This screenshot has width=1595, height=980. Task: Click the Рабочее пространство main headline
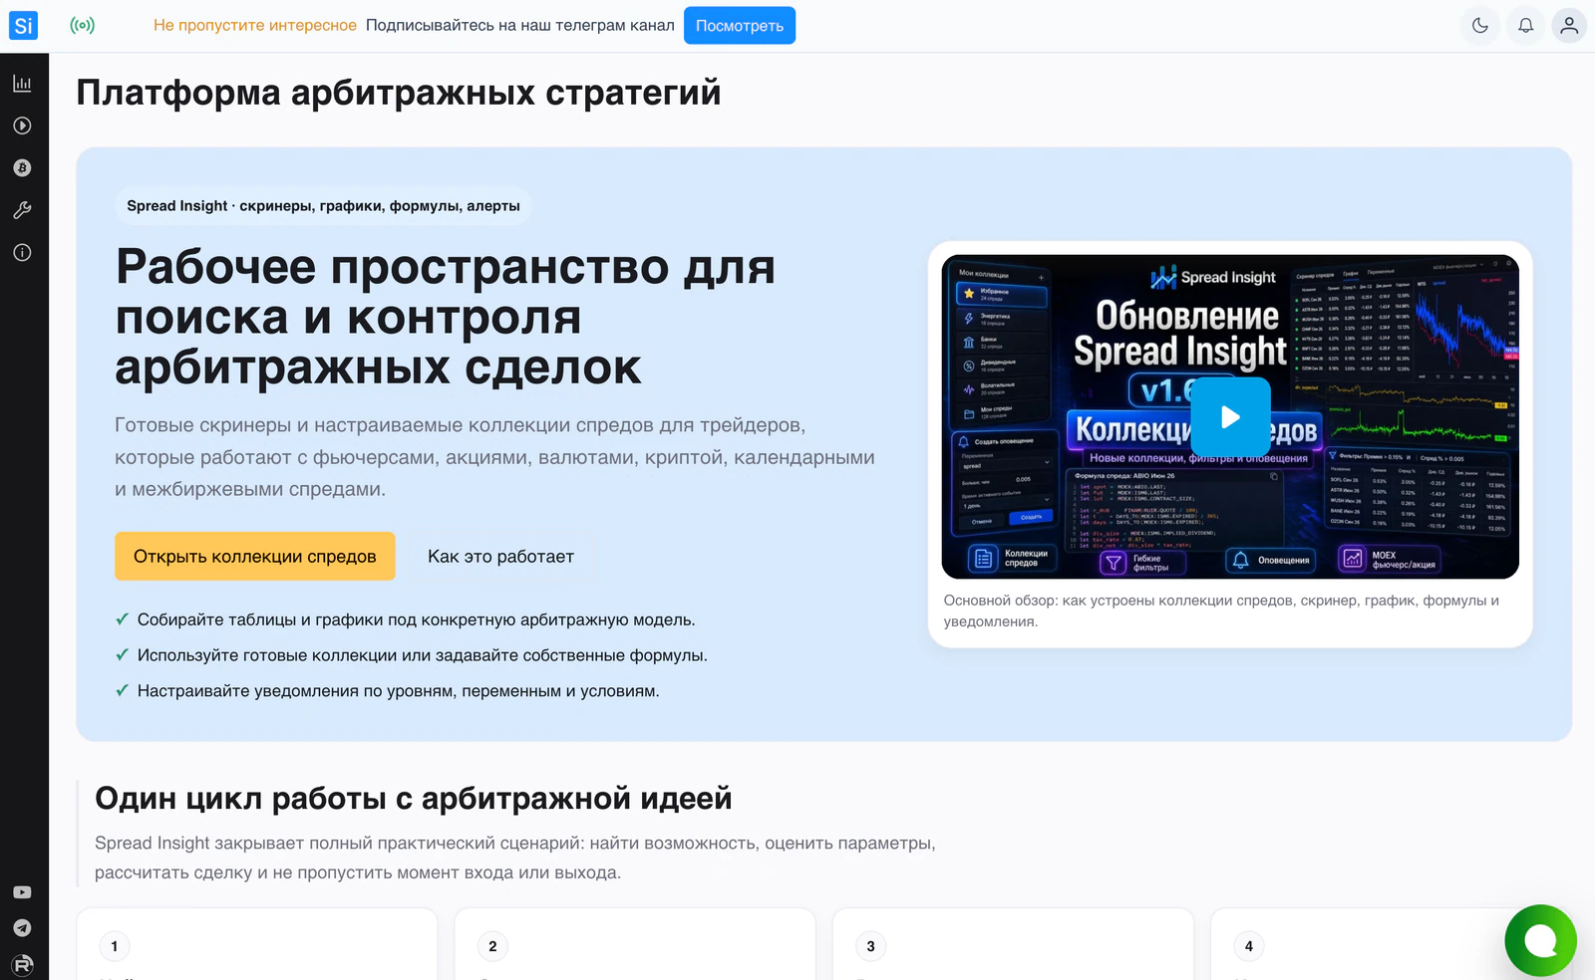[x=446, y=317]
